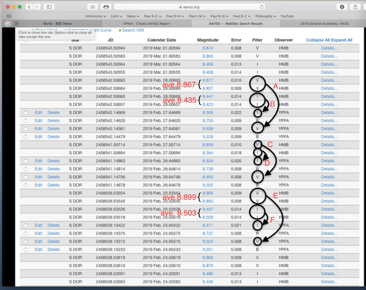Click the Observer column header
The image size is (366, 290).
[x=284, y=40]
